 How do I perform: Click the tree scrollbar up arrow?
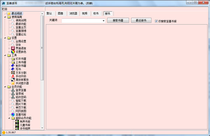pos(42,14)
